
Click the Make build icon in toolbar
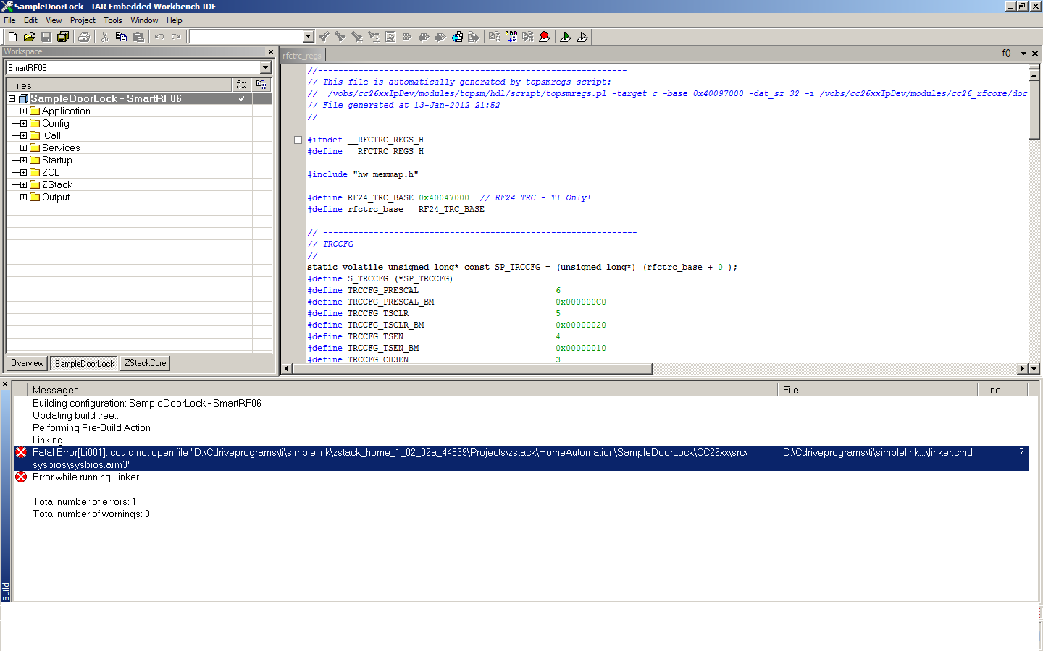coord(511,37)
